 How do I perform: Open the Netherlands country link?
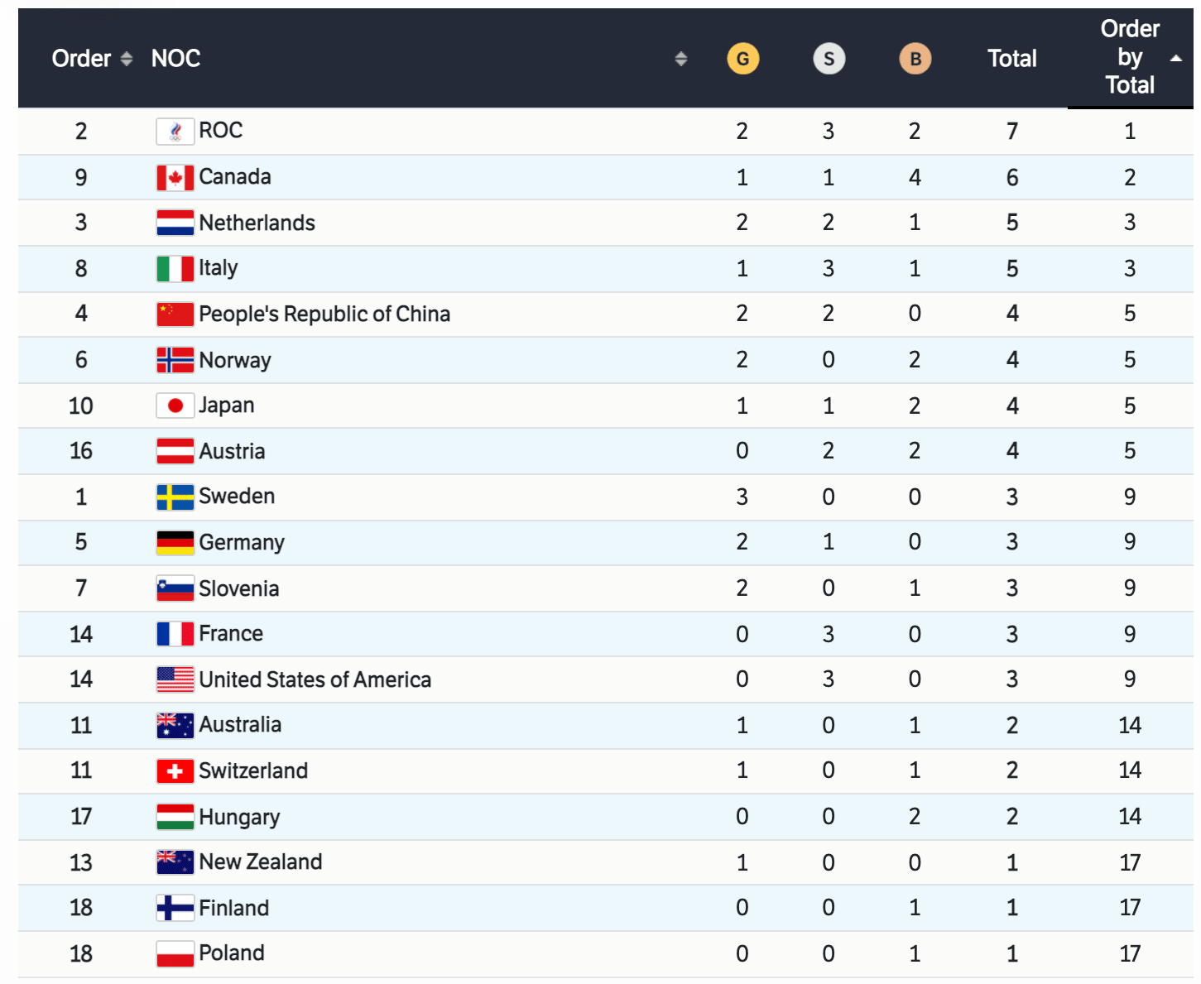click(257, 223)
